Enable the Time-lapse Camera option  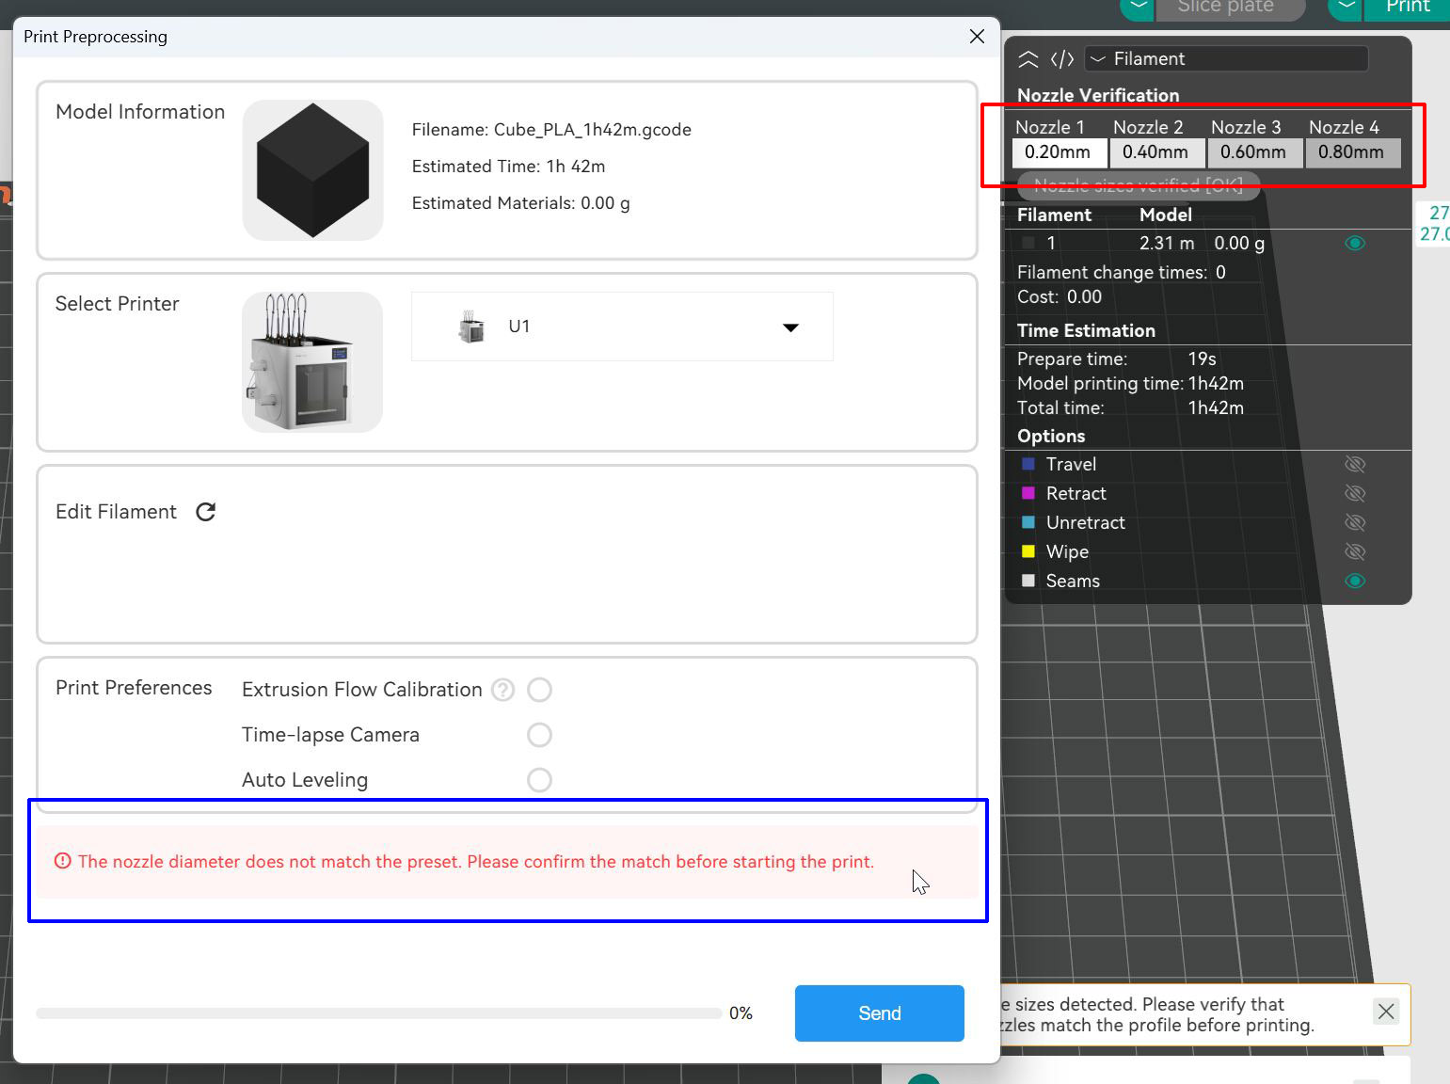tap(539, 735)
